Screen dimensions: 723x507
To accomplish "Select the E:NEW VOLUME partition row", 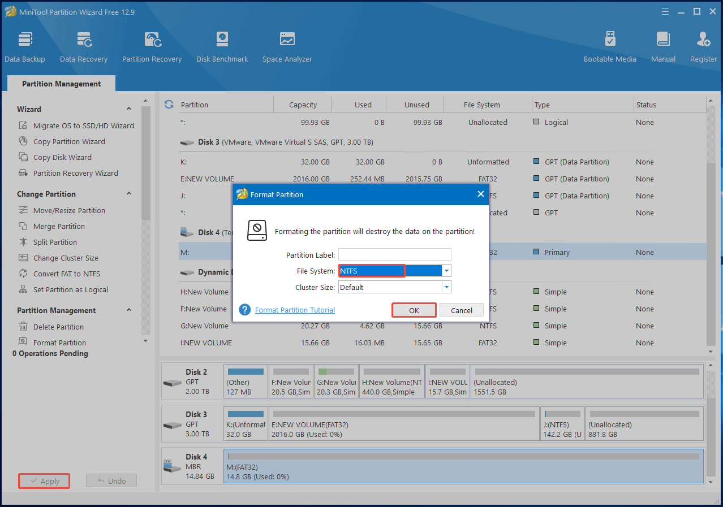I will [x=442, y=179].
